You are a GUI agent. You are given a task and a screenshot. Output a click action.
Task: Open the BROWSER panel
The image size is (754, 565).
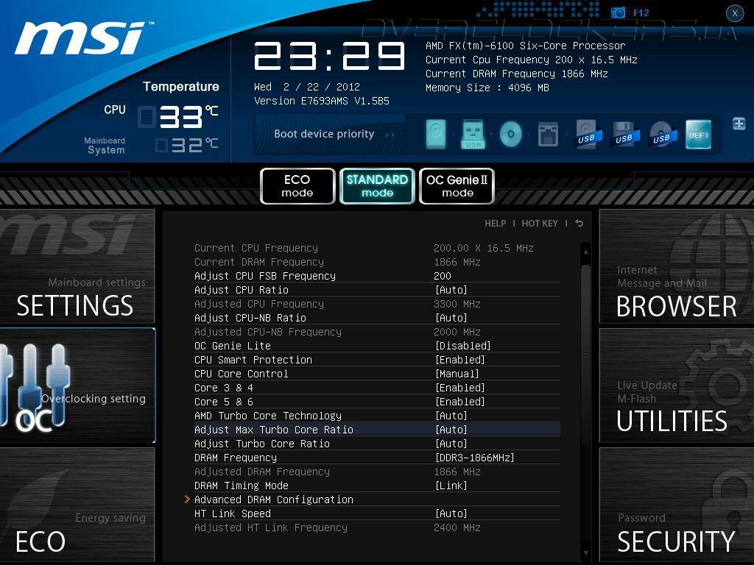point(677,266)
